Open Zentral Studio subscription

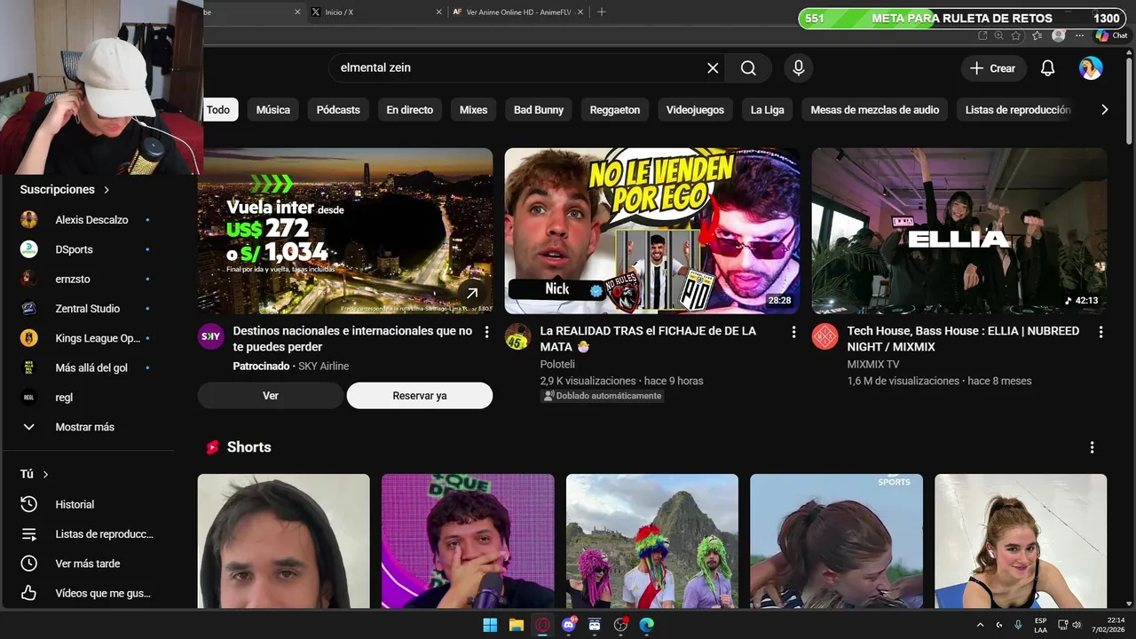point(87,309)
